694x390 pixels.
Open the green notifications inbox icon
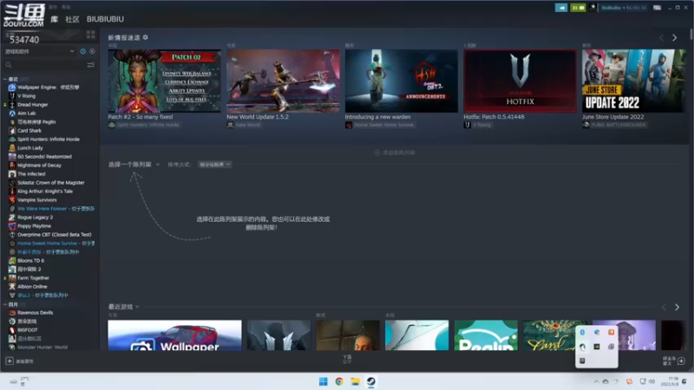coord(578,8)
